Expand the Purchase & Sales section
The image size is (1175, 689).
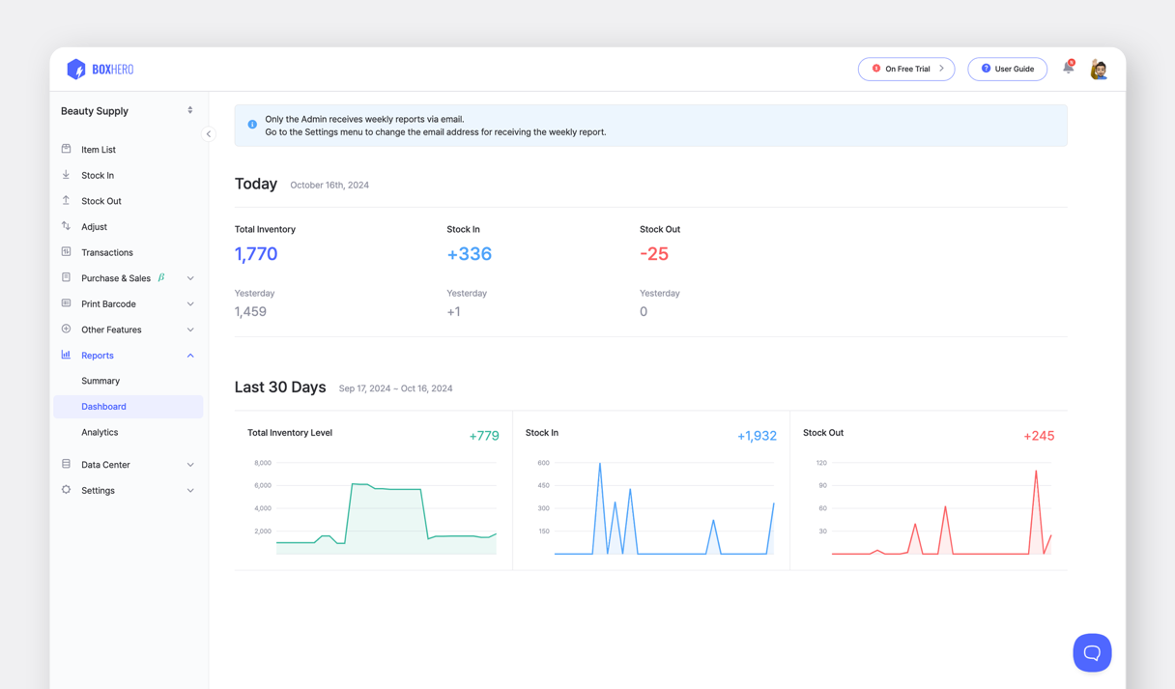point(190,277)
